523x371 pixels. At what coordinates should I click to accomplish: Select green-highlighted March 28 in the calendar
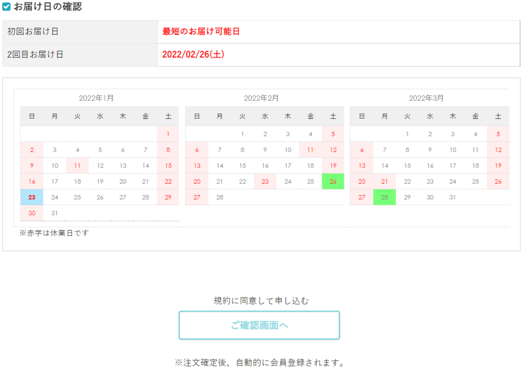[385, 197]
